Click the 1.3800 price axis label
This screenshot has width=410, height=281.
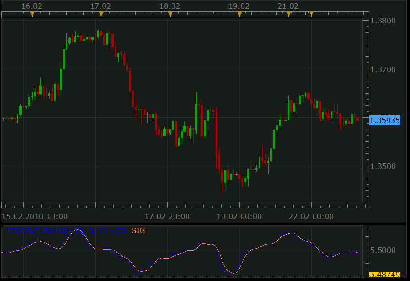tap(383, 21)
